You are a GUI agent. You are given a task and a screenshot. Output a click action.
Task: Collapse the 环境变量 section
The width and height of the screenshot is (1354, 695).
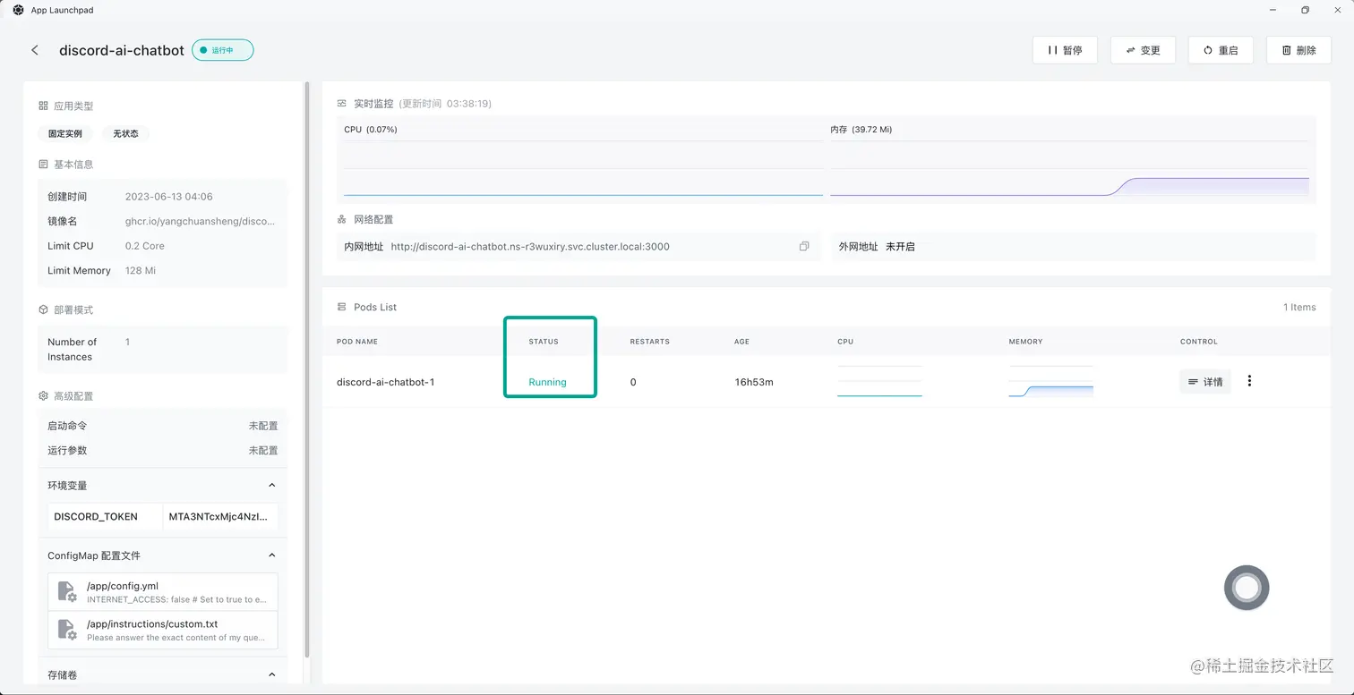pos(272,485)
